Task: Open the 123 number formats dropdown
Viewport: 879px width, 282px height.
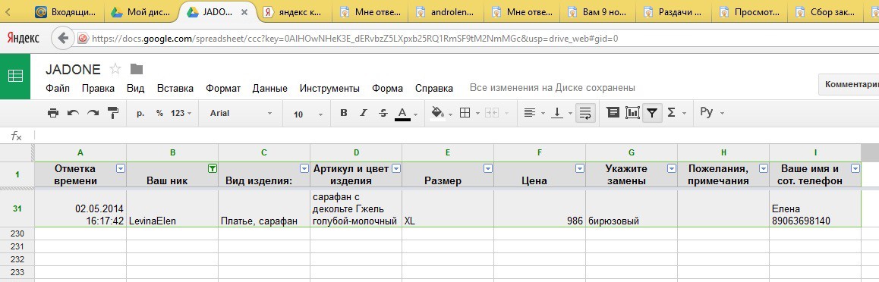Action: [x=181, y=113]
